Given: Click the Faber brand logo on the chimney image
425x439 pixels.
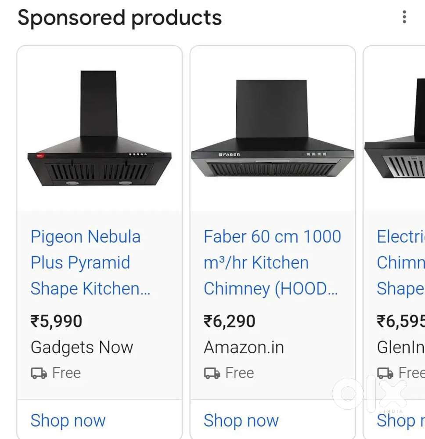Looking at the screenshot, I should [230, 154].
